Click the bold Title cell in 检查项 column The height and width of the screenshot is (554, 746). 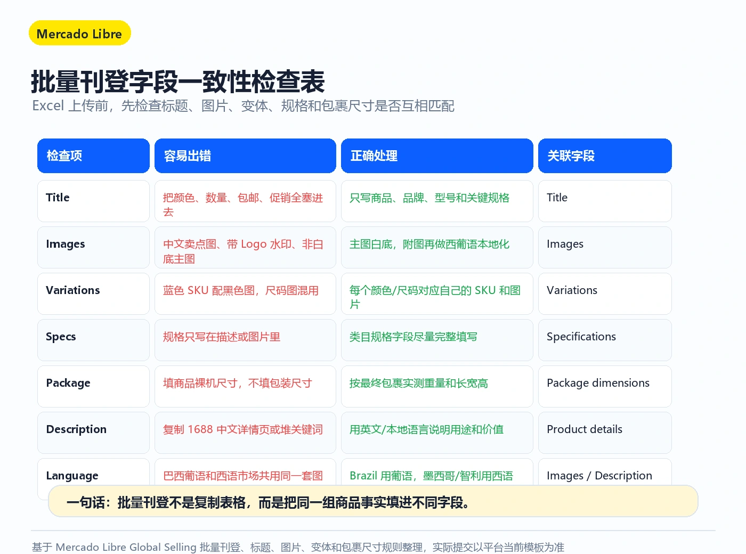(x=93, y=201)
